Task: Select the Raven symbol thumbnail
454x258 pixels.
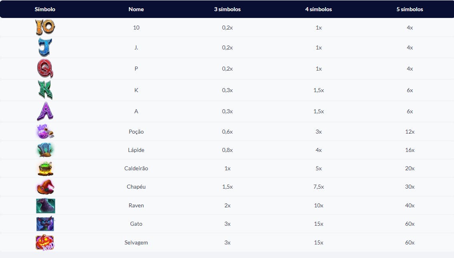Action: 46,205
